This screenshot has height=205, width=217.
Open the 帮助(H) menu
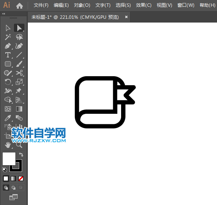tap(207, 5)
